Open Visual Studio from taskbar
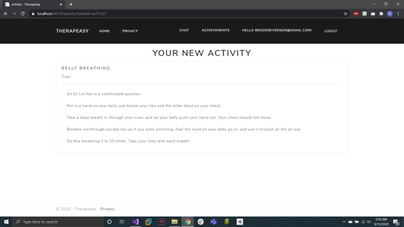Image resolution: width=404 pixels, height=227 pixels. click(x=135, y=222)
